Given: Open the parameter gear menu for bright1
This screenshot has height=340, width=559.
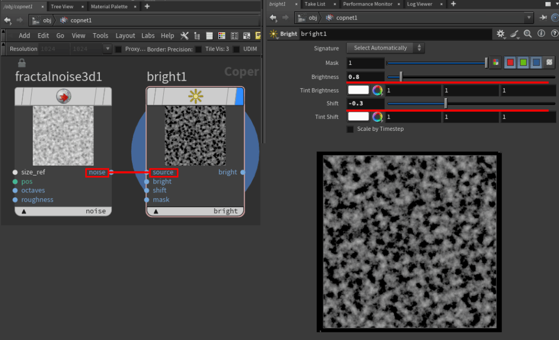Looking at the screenshot, I should pos(501,34).
